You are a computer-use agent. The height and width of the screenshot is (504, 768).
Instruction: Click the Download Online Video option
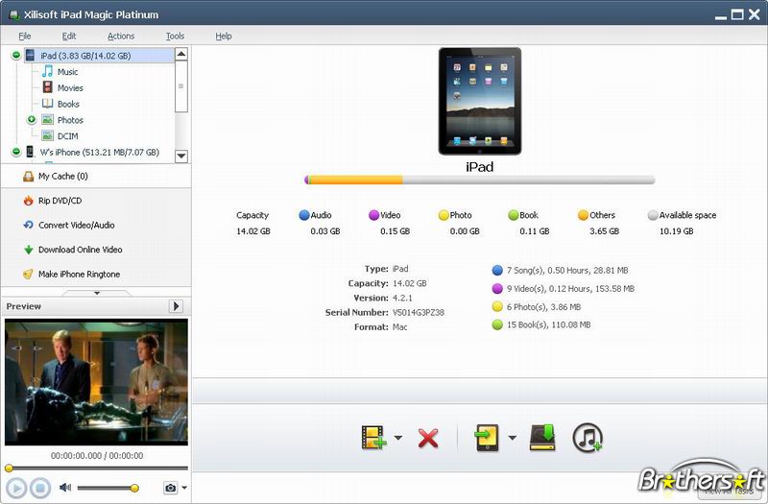point(80,250)
